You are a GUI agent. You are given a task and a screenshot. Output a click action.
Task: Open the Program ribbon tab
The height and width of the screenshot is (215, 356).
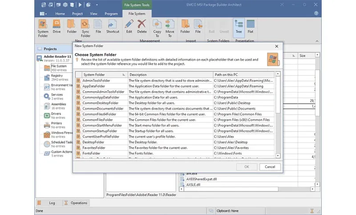[111, 14]
